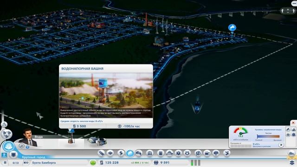Click the water pollution level gradient bar
Screen dimensions: 297x167
click(x=268, y=136)
